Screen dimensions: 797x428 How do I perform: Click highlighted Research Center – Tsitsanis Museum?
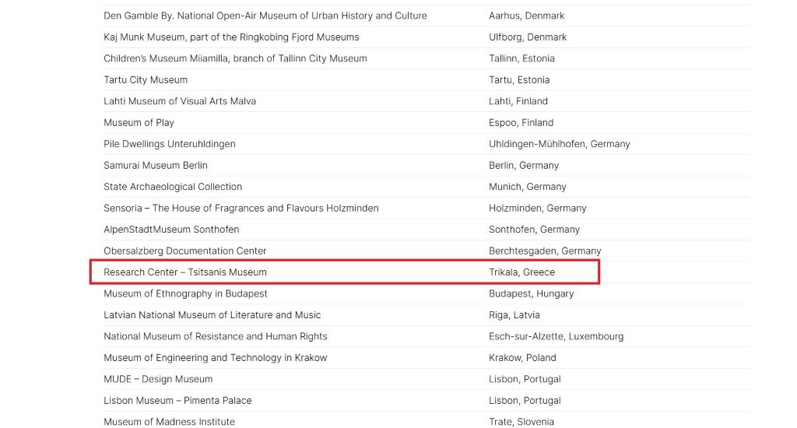(x=185, y=272)
